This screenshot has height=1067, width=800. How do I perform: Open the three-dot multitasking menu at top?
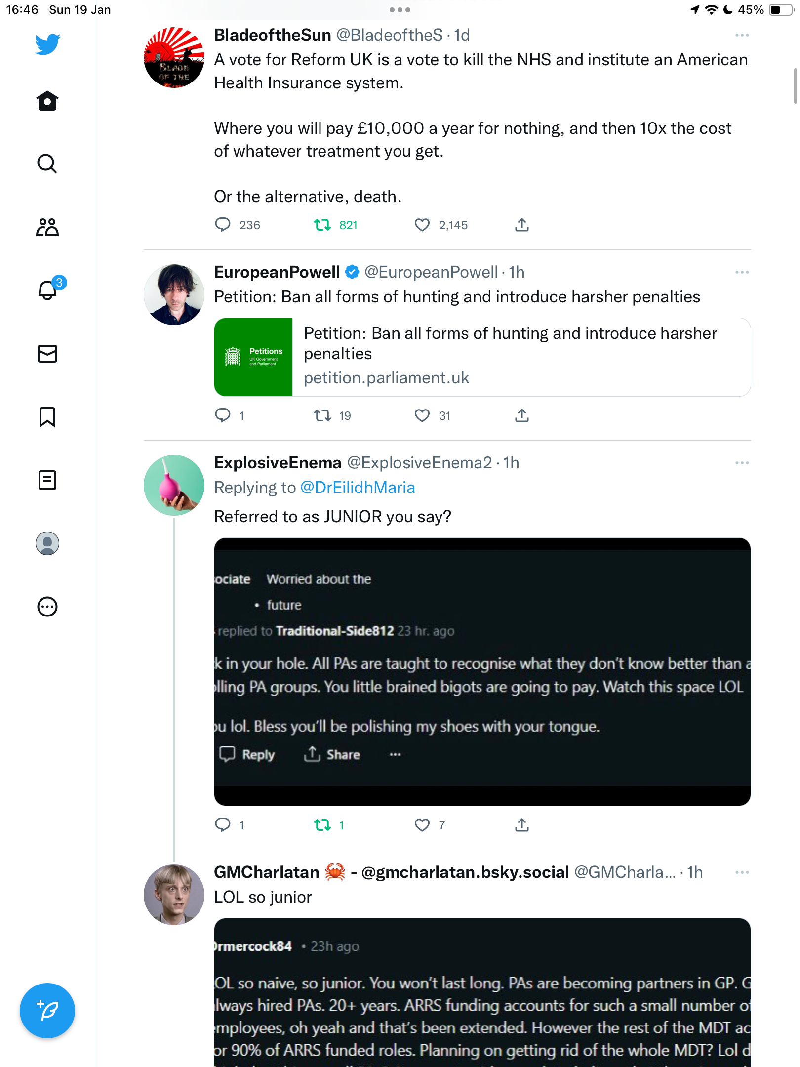400,9
